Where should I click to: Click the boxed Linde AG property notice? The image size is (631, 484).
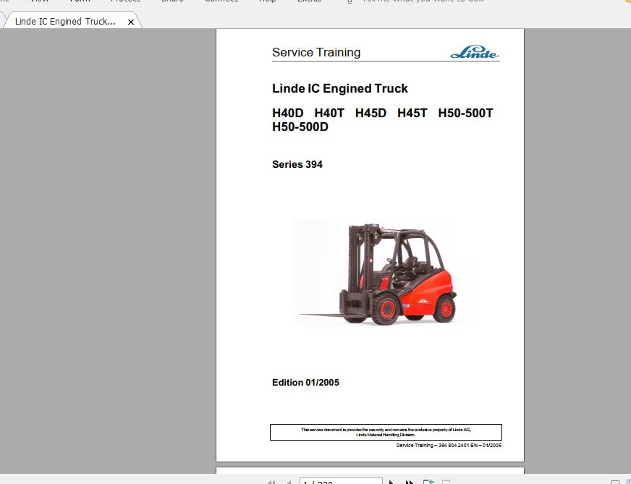coord(386,432)
